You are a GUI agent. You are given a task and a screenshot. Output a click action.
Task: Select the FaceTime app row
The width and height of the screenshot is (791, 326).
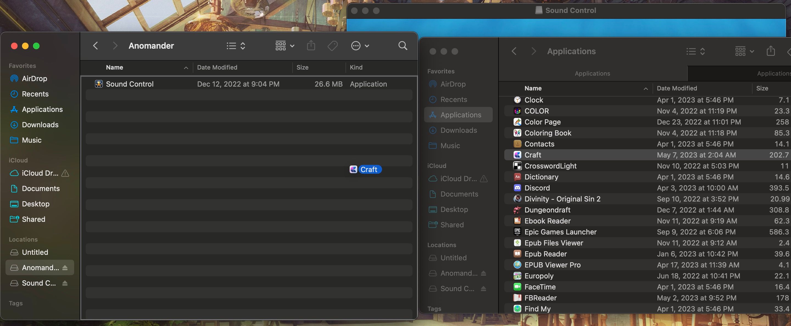click(647, 287)
